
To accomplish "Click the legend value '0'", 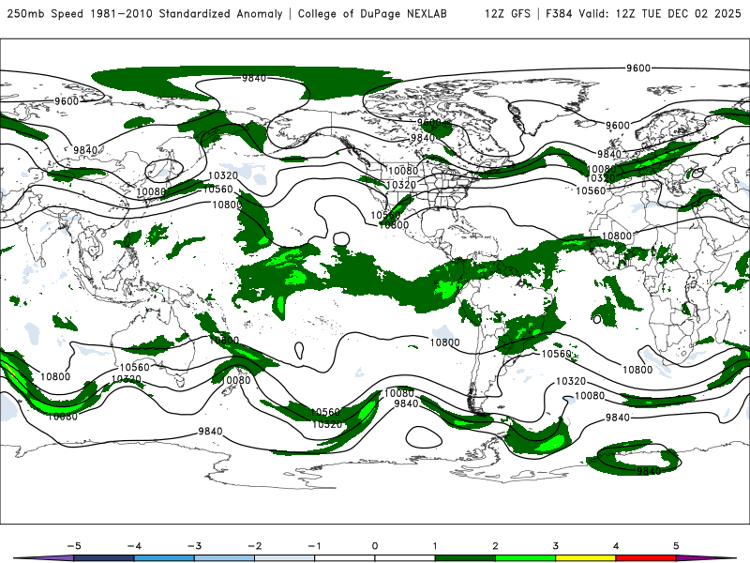I will coord(374,546).
